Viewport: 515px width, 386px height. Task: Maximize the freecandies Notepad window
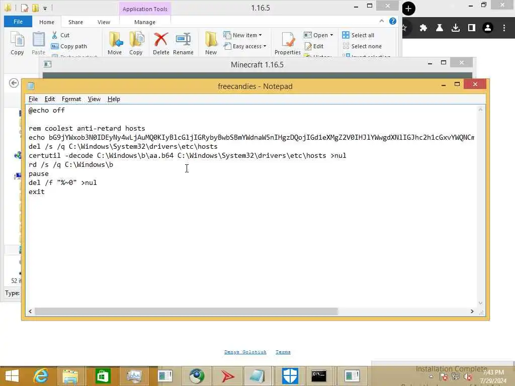[457, 84]
